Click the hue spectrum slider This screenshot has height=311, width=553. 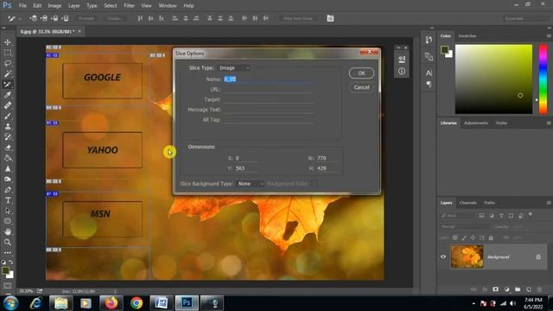(543, 79)
